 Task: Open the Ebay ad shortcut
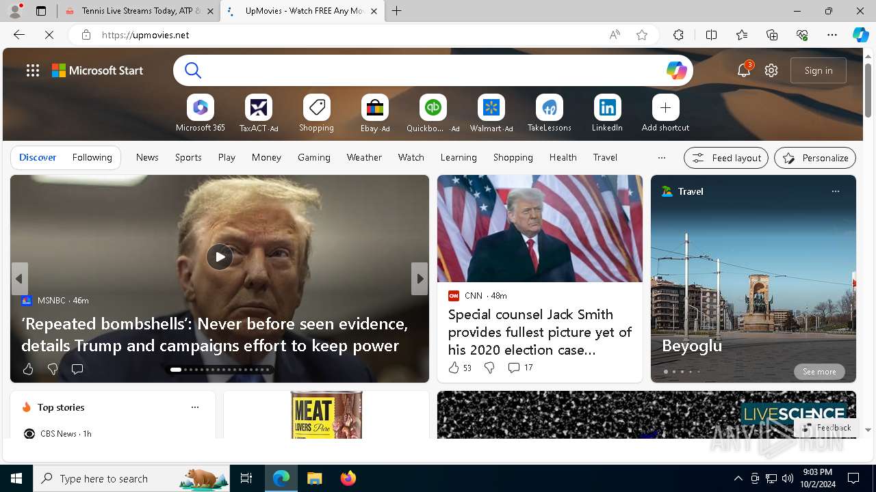click(375, 113)
